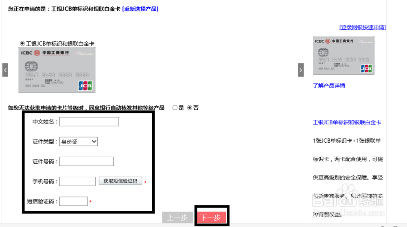Click the 中文姓名 input field

pos(89,122)
